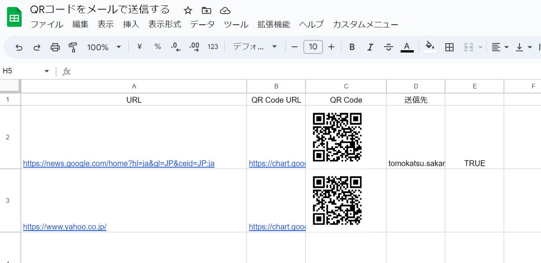
Task: View cloud save status icon
Action: [x=225, y=11]
